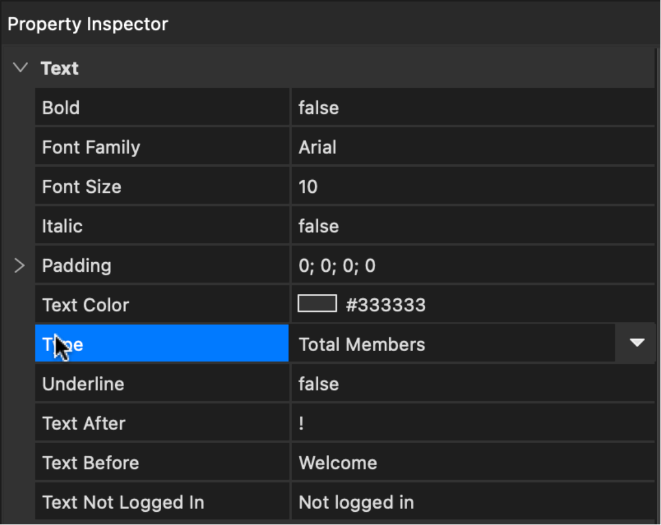Viewport: 661px width, 525px height.
Task: Edit the Text Before value Welcome
Action: (x=338, y=463)
